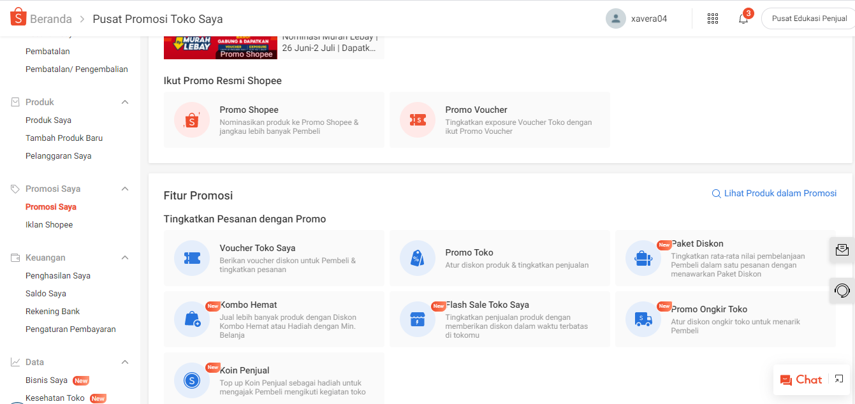Click the expand icon next to Chat
This screenshot has height=404, width=855.
839,379
